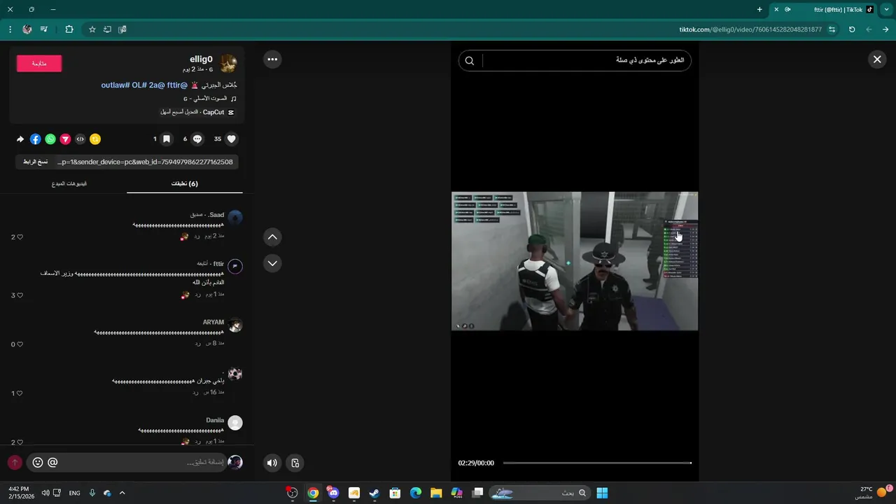Screen dimensions: 896x504
Task: Open comments via the speech bubble icon
Action: (197, 139)
